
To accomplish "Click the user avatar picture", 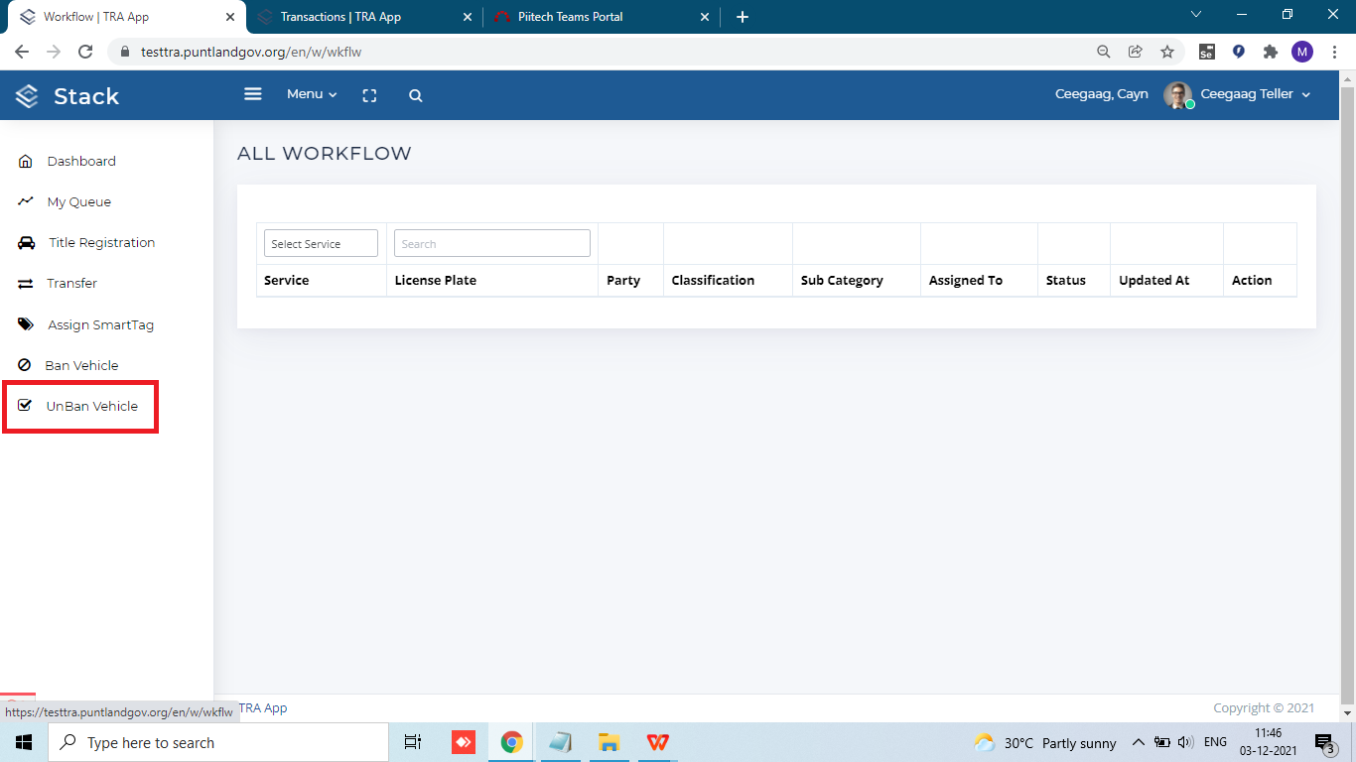I will [x=1178, y=95].
